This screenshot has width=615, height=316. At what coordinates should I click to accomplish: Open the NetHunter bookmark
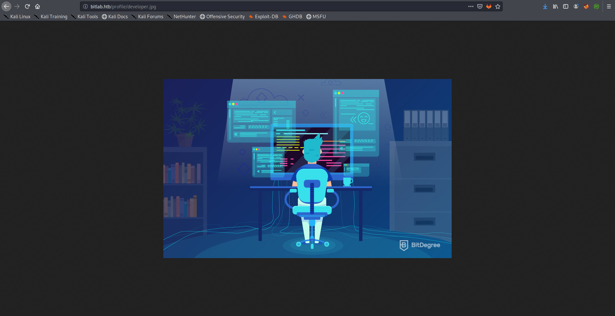tap(182, 17)
